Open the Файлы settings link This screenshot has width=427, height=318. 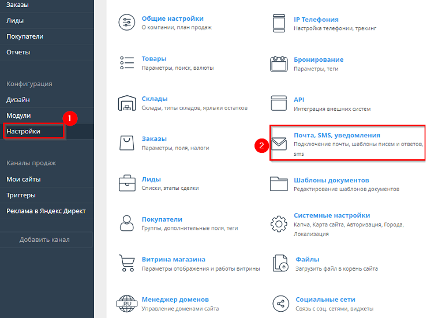[x=306, y=259]
